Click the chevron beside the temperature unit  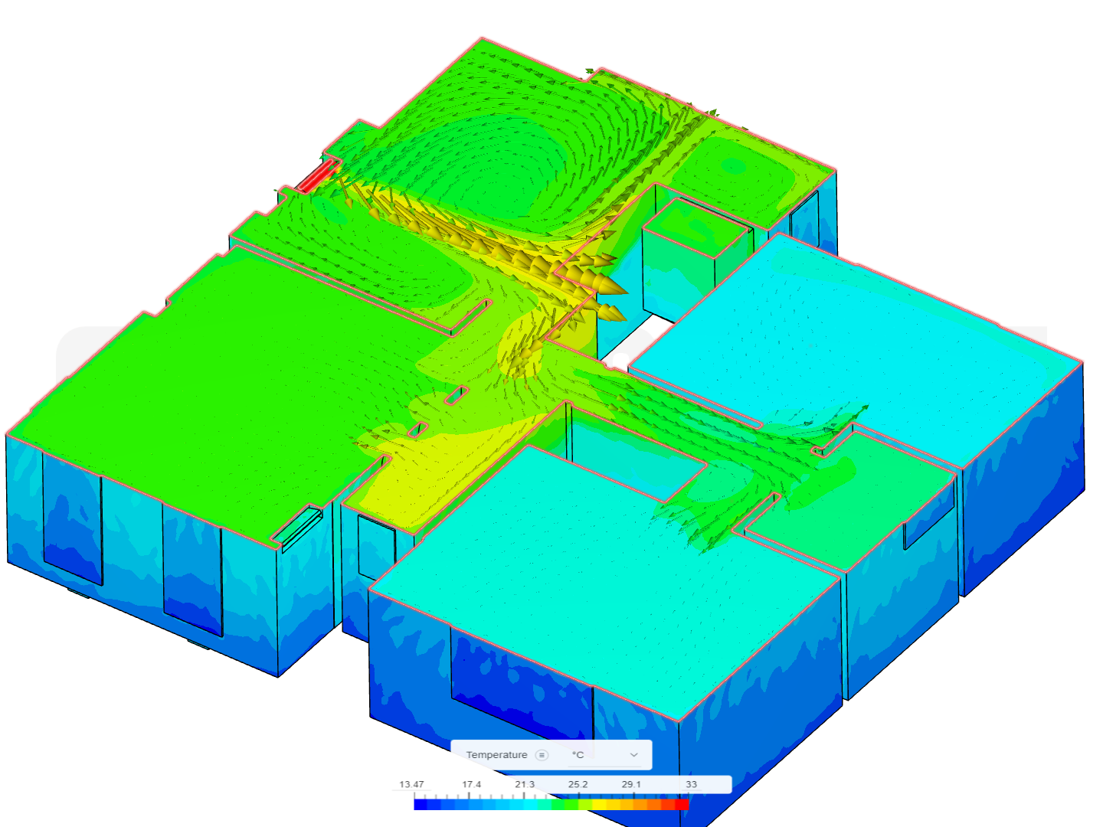tap(633, 755)
